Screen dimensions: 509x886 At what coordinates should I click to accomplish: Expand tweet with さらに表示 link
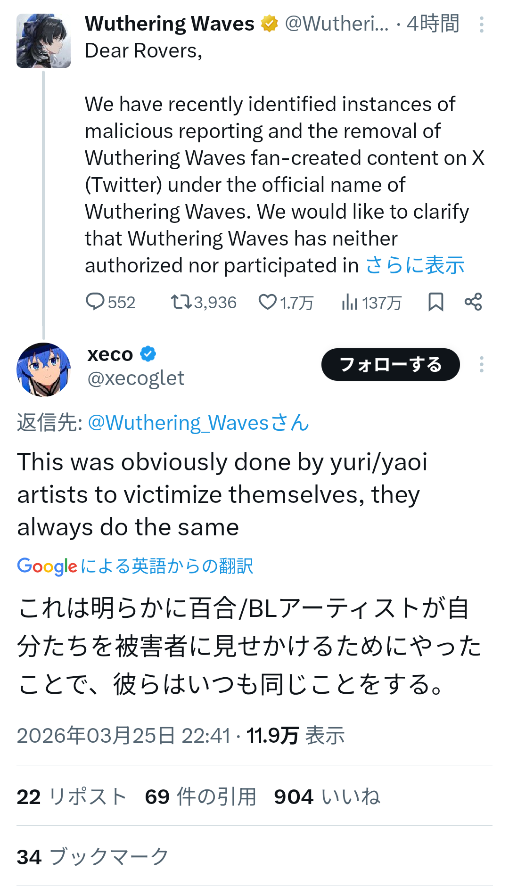(415, 265)
